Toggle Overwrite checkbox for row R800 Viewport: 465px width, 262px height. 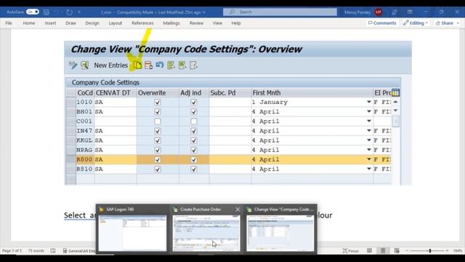tap(158, 159)
